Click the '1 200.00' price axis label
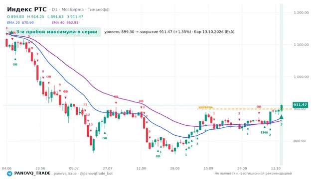The image size is (319, 179). tap(301, 12)
